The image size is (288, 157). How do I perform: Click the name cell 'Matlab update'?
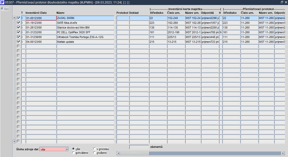tap(85, 42)
